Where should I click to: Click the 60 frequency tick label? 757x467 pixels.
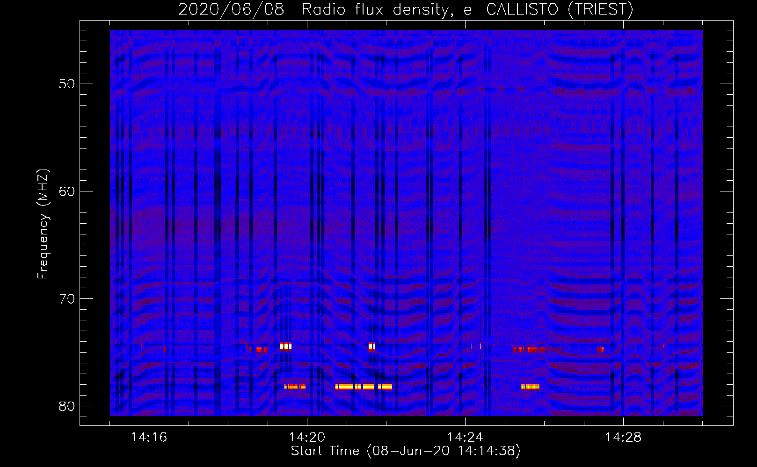(x=67, y=191)
